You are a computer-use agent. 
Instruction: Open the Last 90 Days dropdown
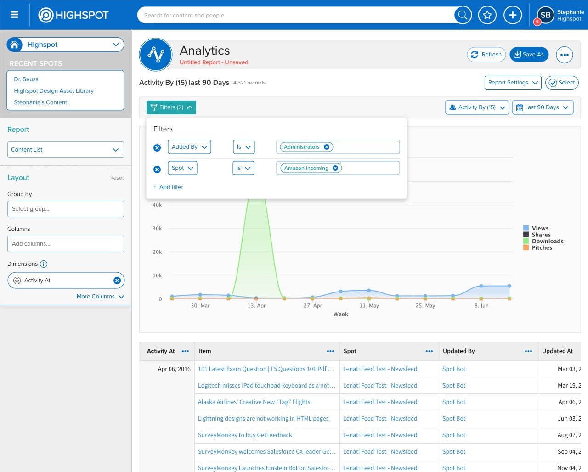pyautogui.click(x=543, y=107)
